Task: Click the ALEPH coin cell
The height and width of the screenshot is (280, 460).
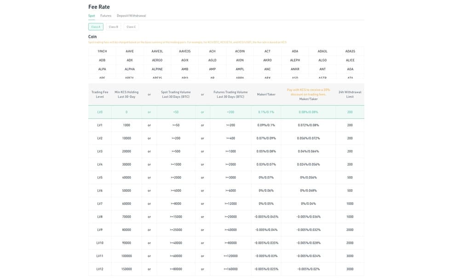Action: [295, 60]
